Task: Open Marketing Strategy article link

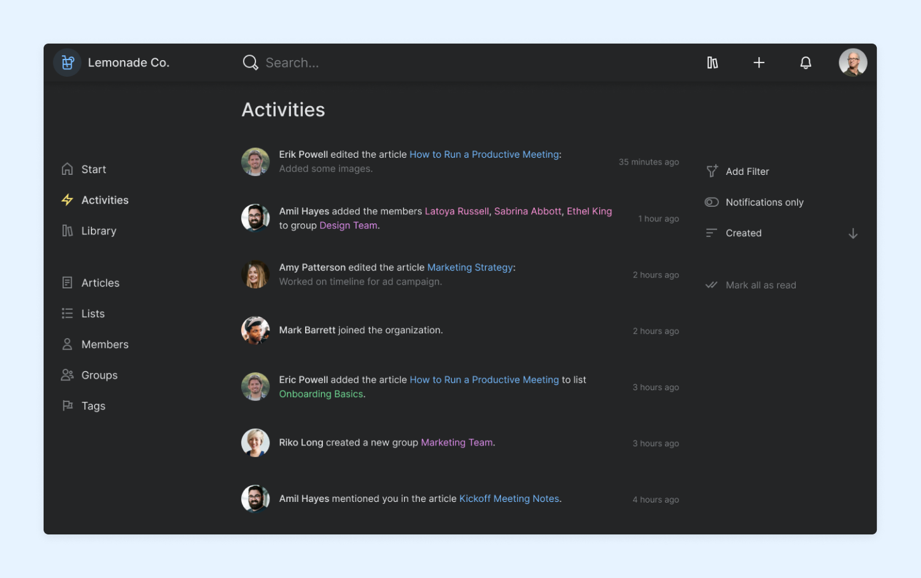Action: [470, 268]
